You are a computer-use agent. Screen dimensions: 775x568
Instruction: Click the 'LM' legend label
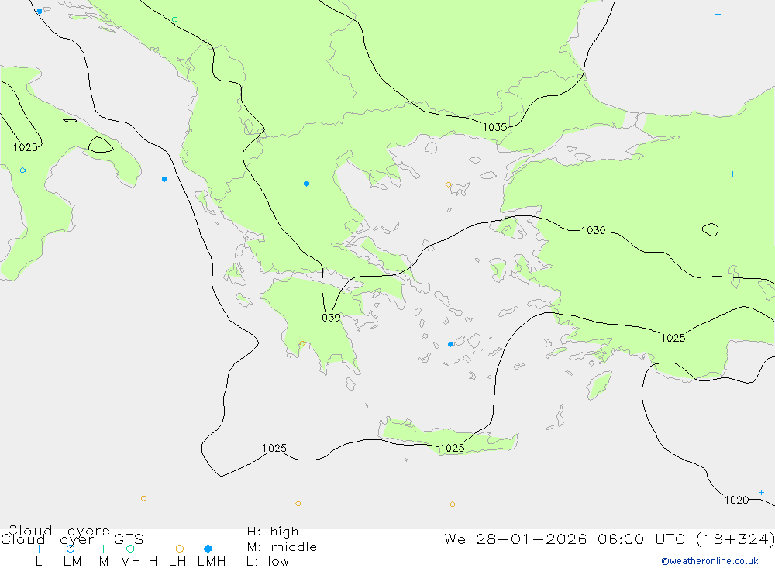click(72, 562)
